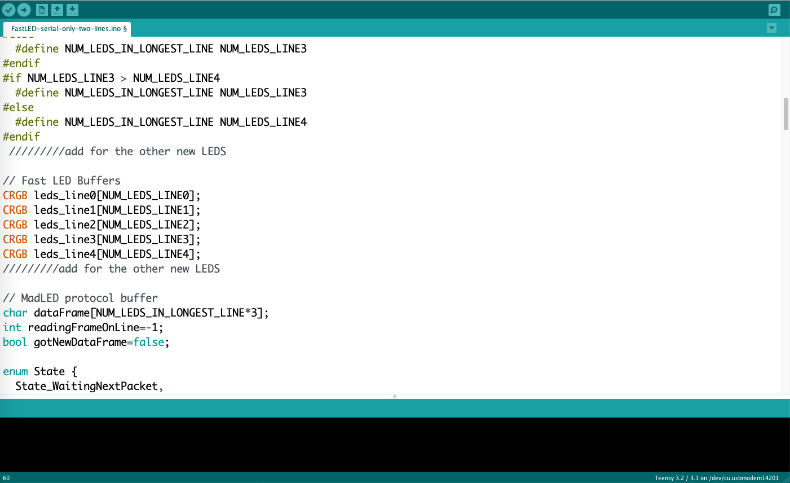
Task: Click '// MadLED protocol buffer' comment
Action: pyautogui.click(x=80, y=298)
